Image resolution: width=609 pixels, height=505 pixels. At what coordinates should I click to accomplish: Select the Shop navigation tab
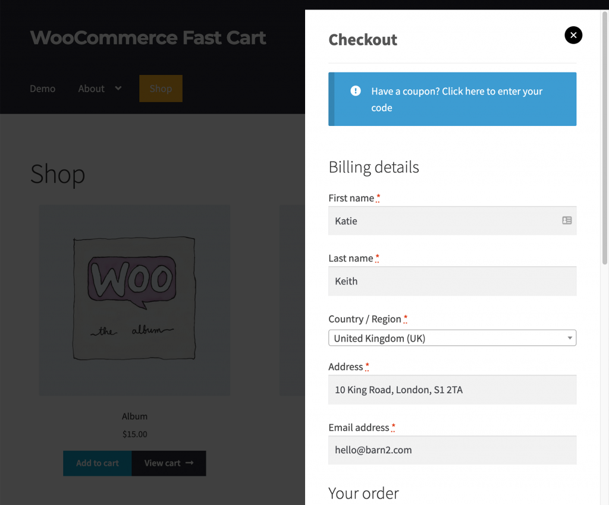[161, 89]
